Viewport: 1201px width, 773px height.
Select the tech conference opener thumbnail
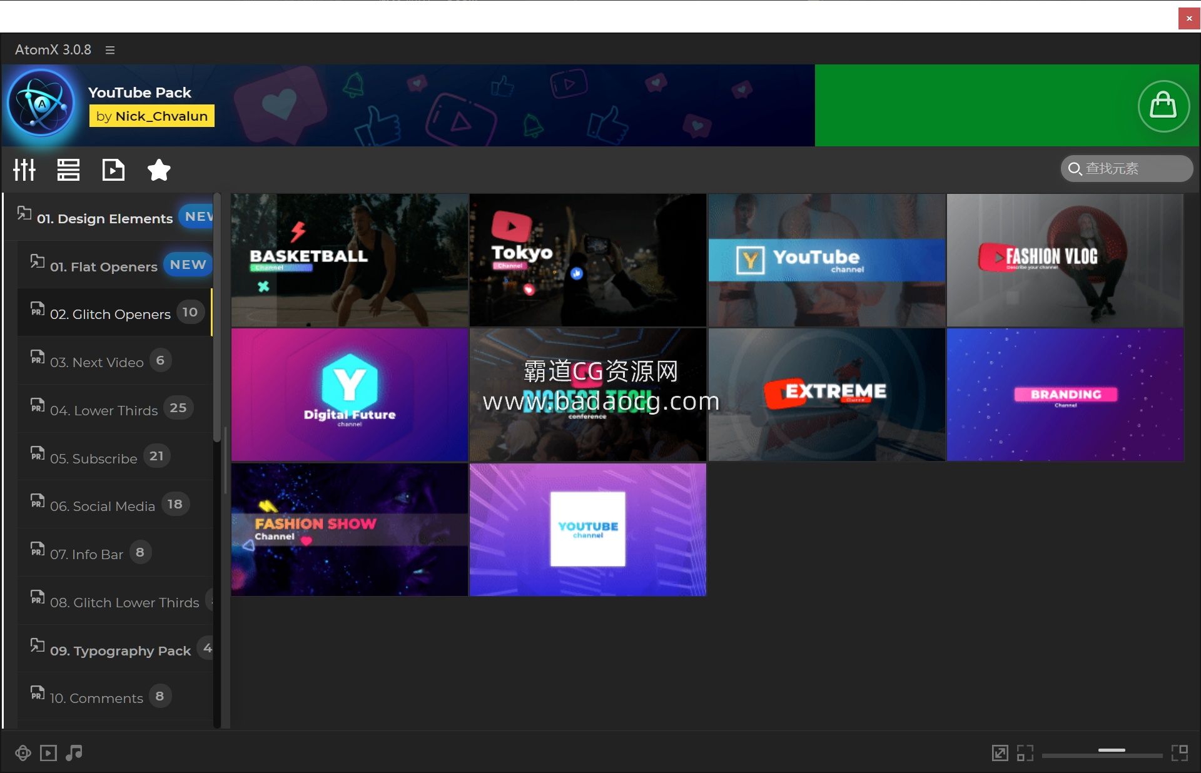tap(588, 395)
